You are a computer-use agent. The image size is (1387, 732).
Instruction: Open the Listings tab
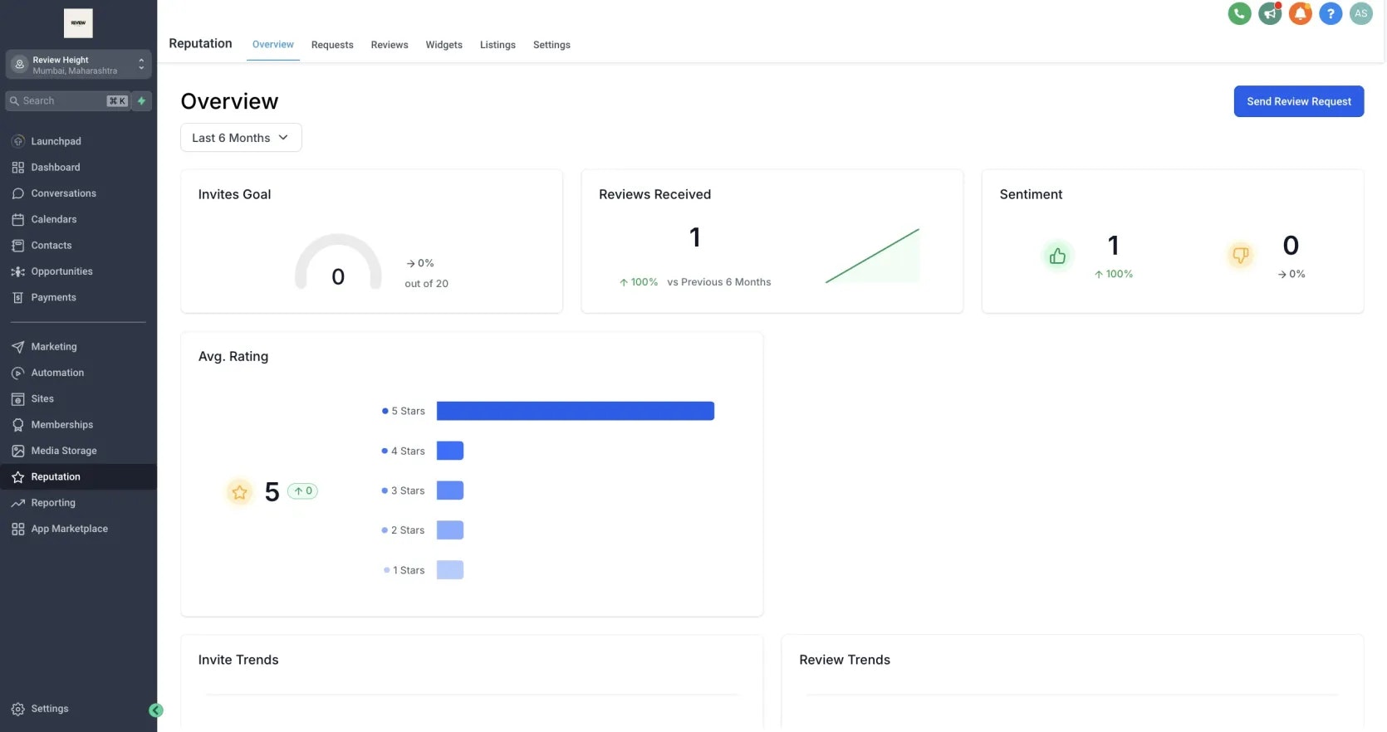tap(497, 45)
